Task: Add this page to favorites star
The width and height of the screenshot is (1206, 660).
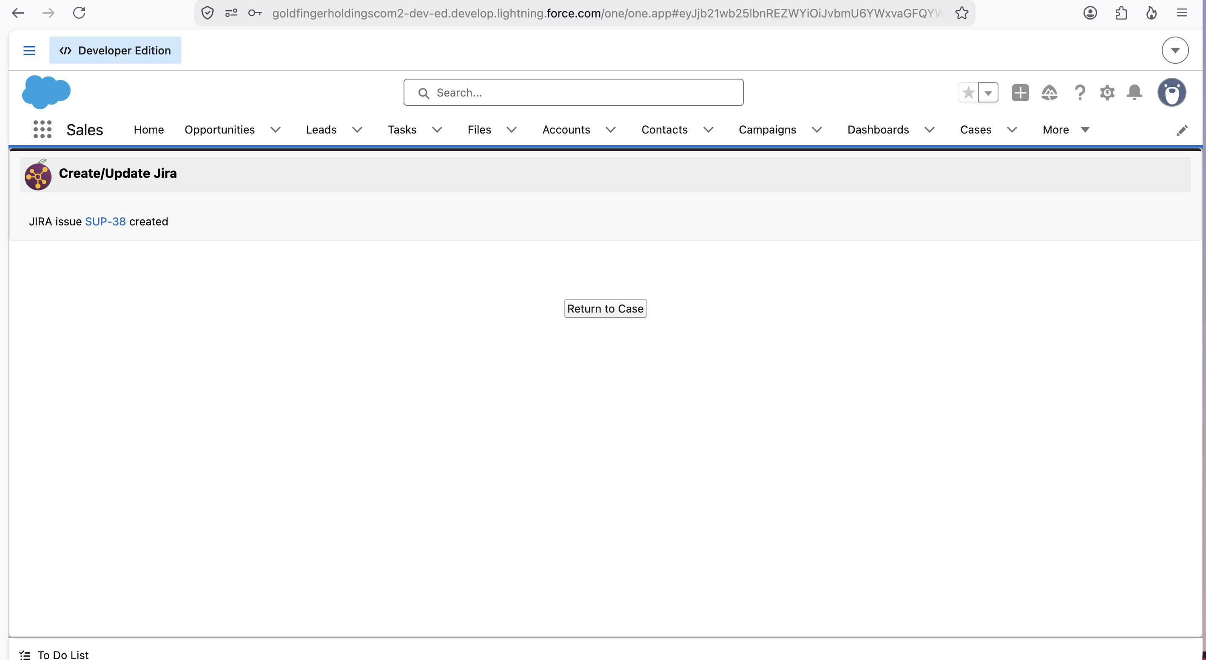Action: coord(968,93)
